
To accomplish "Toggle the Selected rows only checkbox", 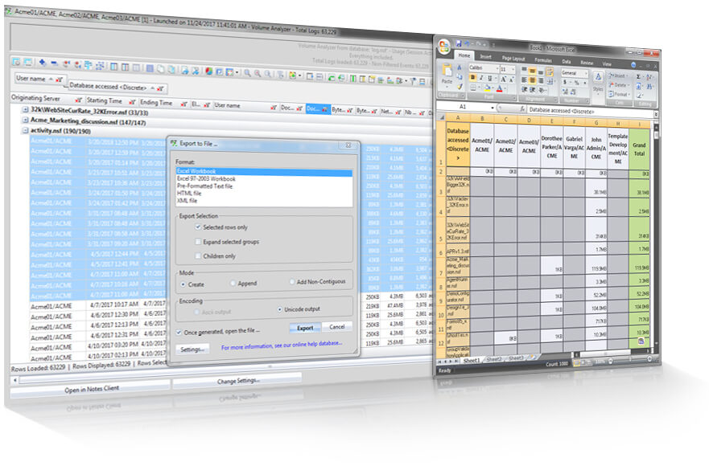I will [198, 227].
